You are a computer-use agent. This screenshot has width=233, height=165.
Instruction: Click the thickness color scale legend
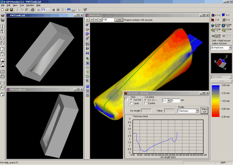(216, 101)
